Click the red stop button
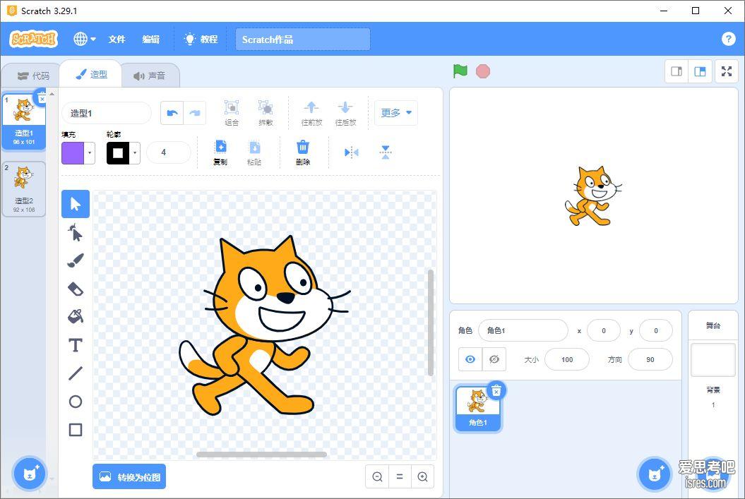 click(483, 71)
